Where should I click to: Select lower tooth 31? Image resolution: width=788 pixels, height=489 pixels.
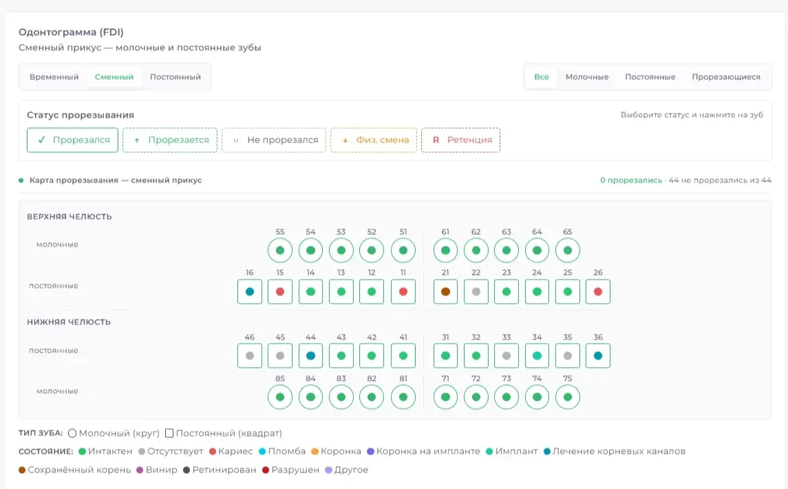pyautogui.click(x=445, y=355)
